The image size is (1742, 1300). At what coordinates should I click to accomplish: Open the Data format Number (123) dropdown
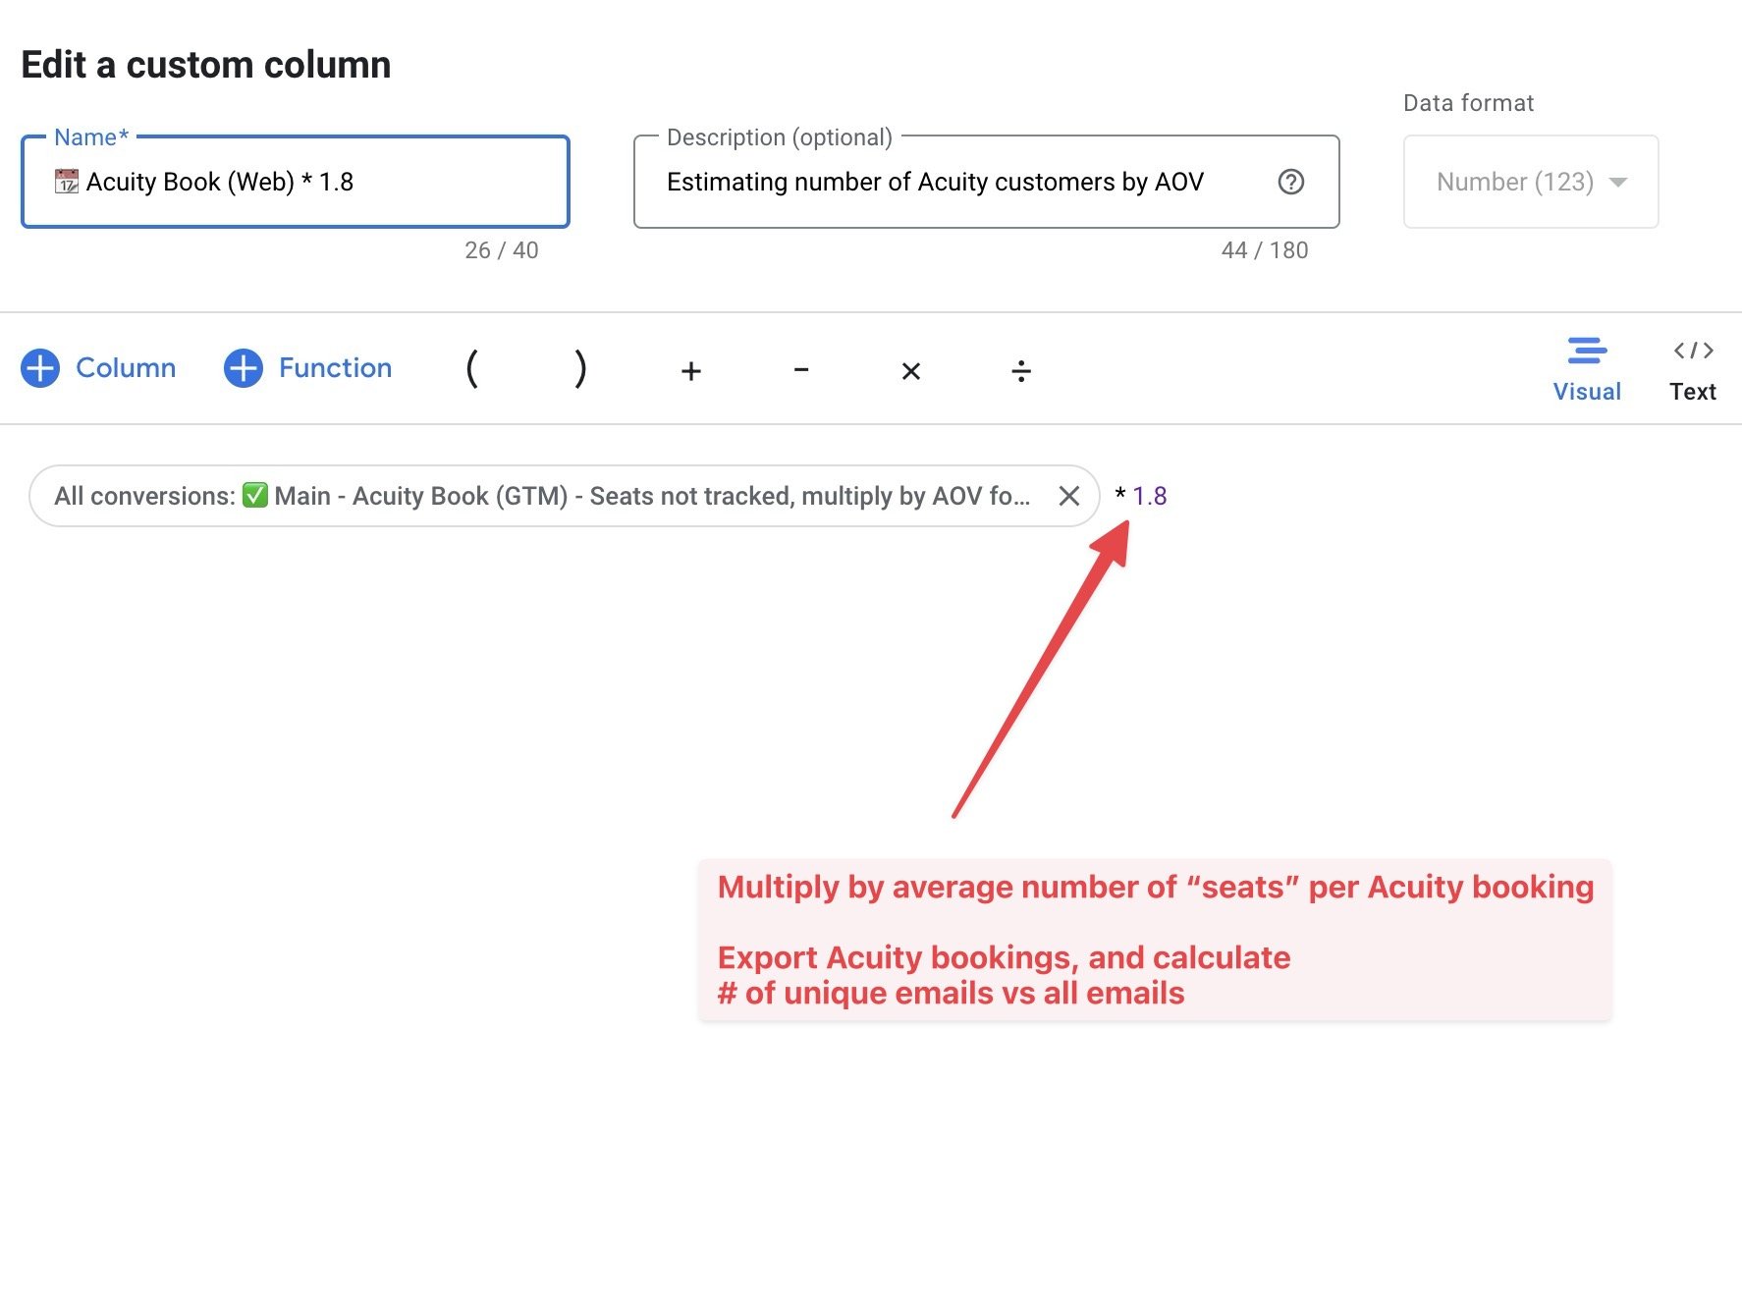click(x=1531, y=182)
